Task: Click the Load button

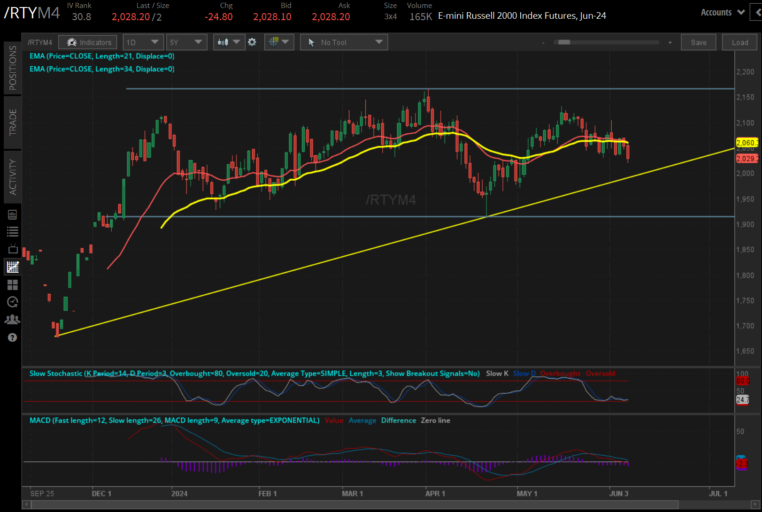Action: point(739,42)
